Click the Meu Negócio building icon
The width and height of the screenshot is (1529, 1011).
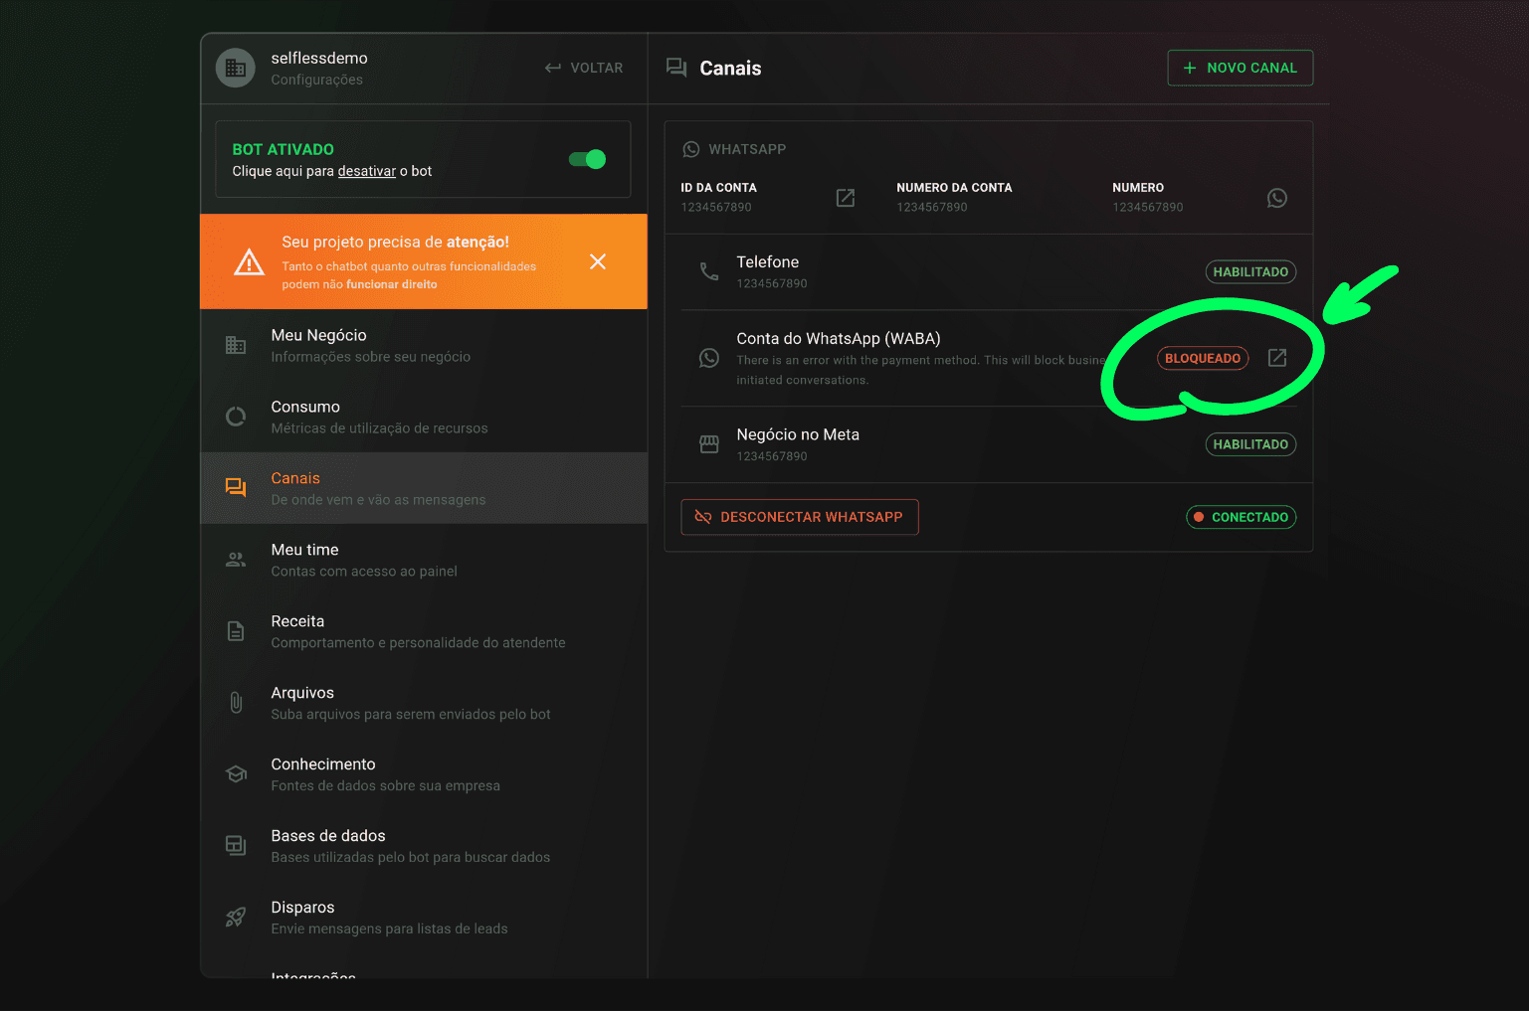click(236, 345)
